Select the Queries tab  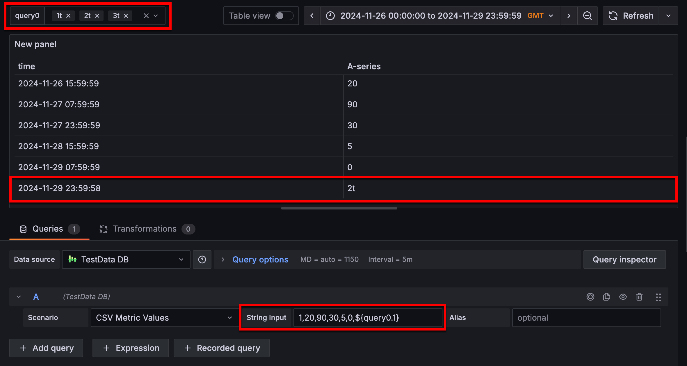pyautogui.click(x=47, y=229)
